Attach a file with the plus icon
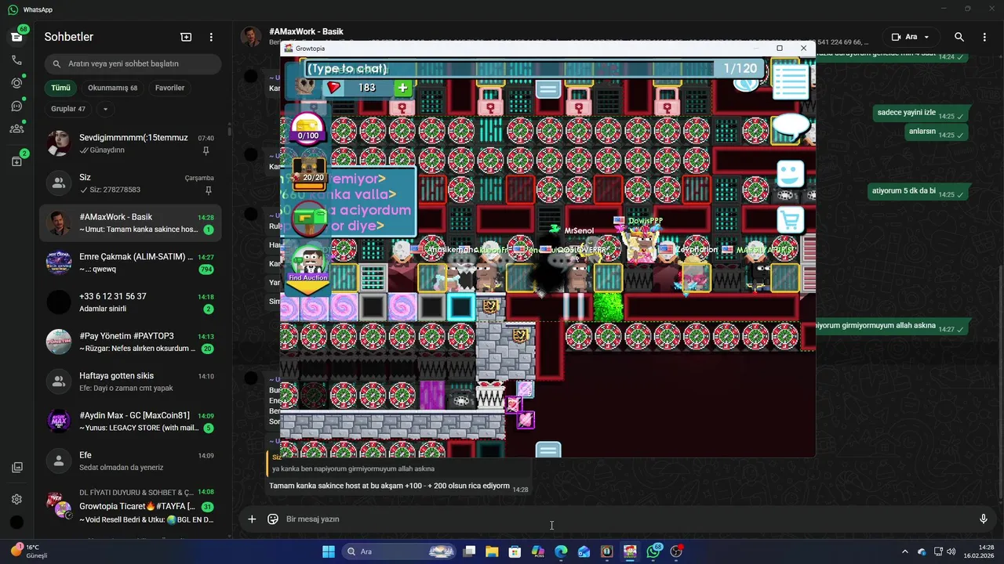The height and width of the screenshot is (564, 1004). [252, 519]
